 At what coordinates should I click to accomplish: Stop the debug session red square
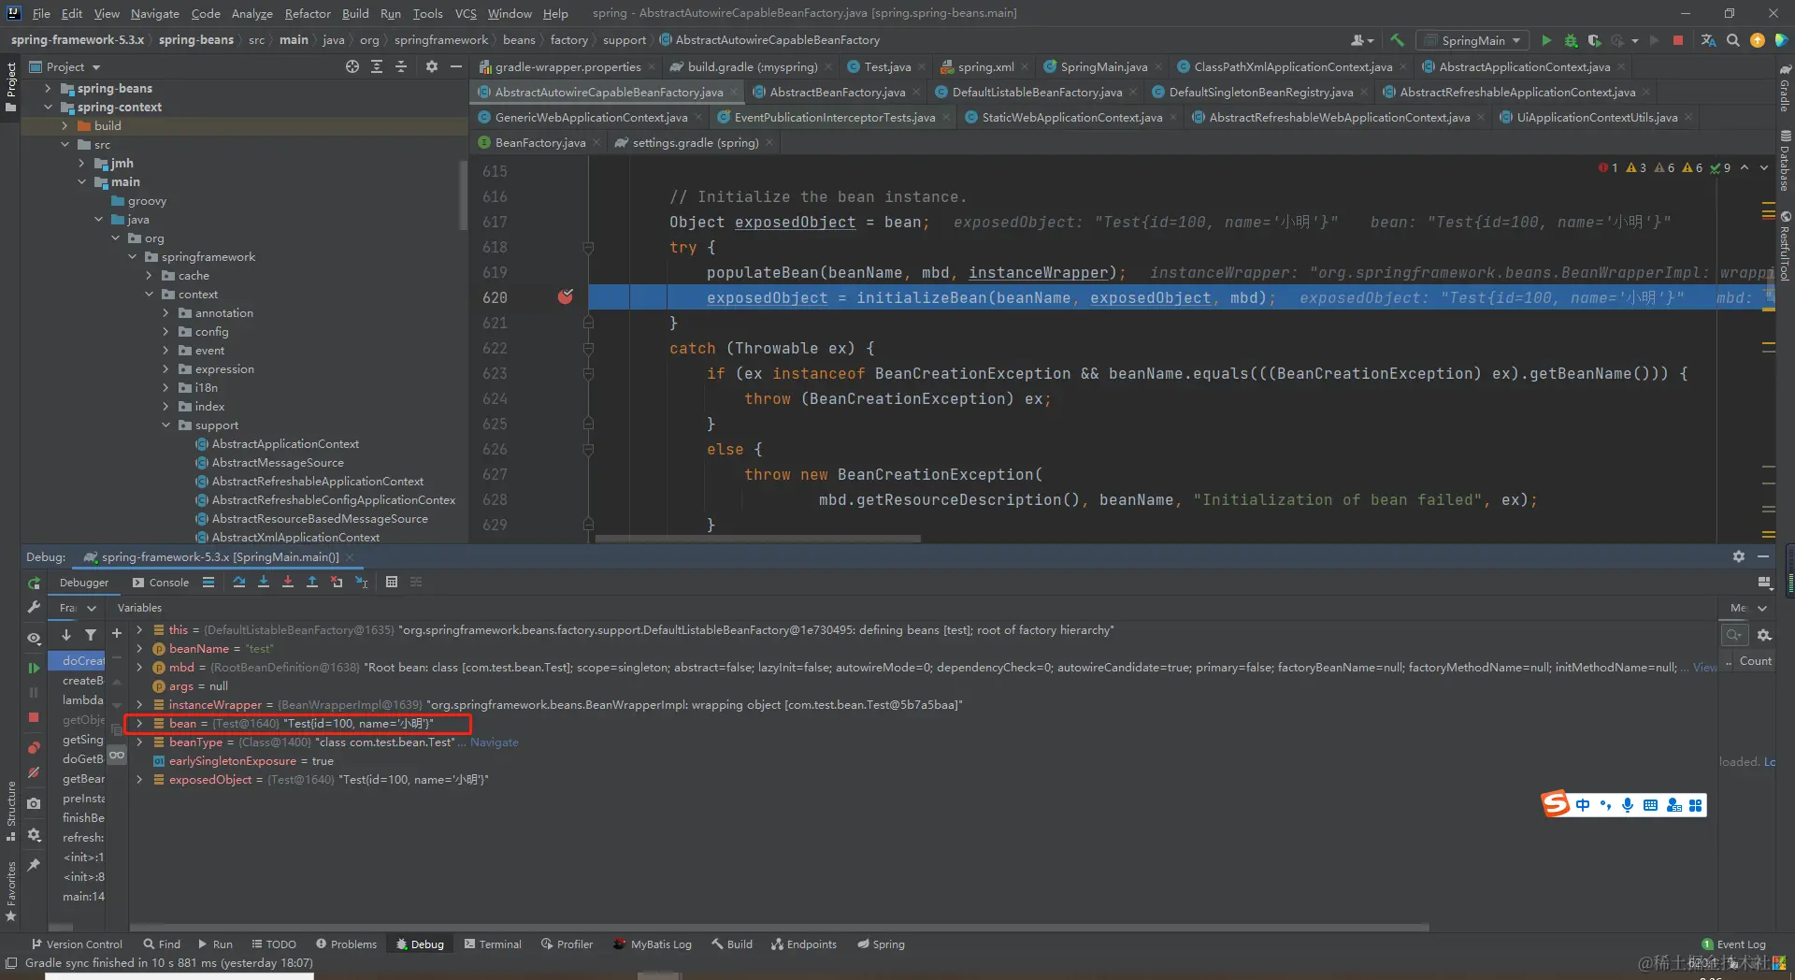coord(34,717)
